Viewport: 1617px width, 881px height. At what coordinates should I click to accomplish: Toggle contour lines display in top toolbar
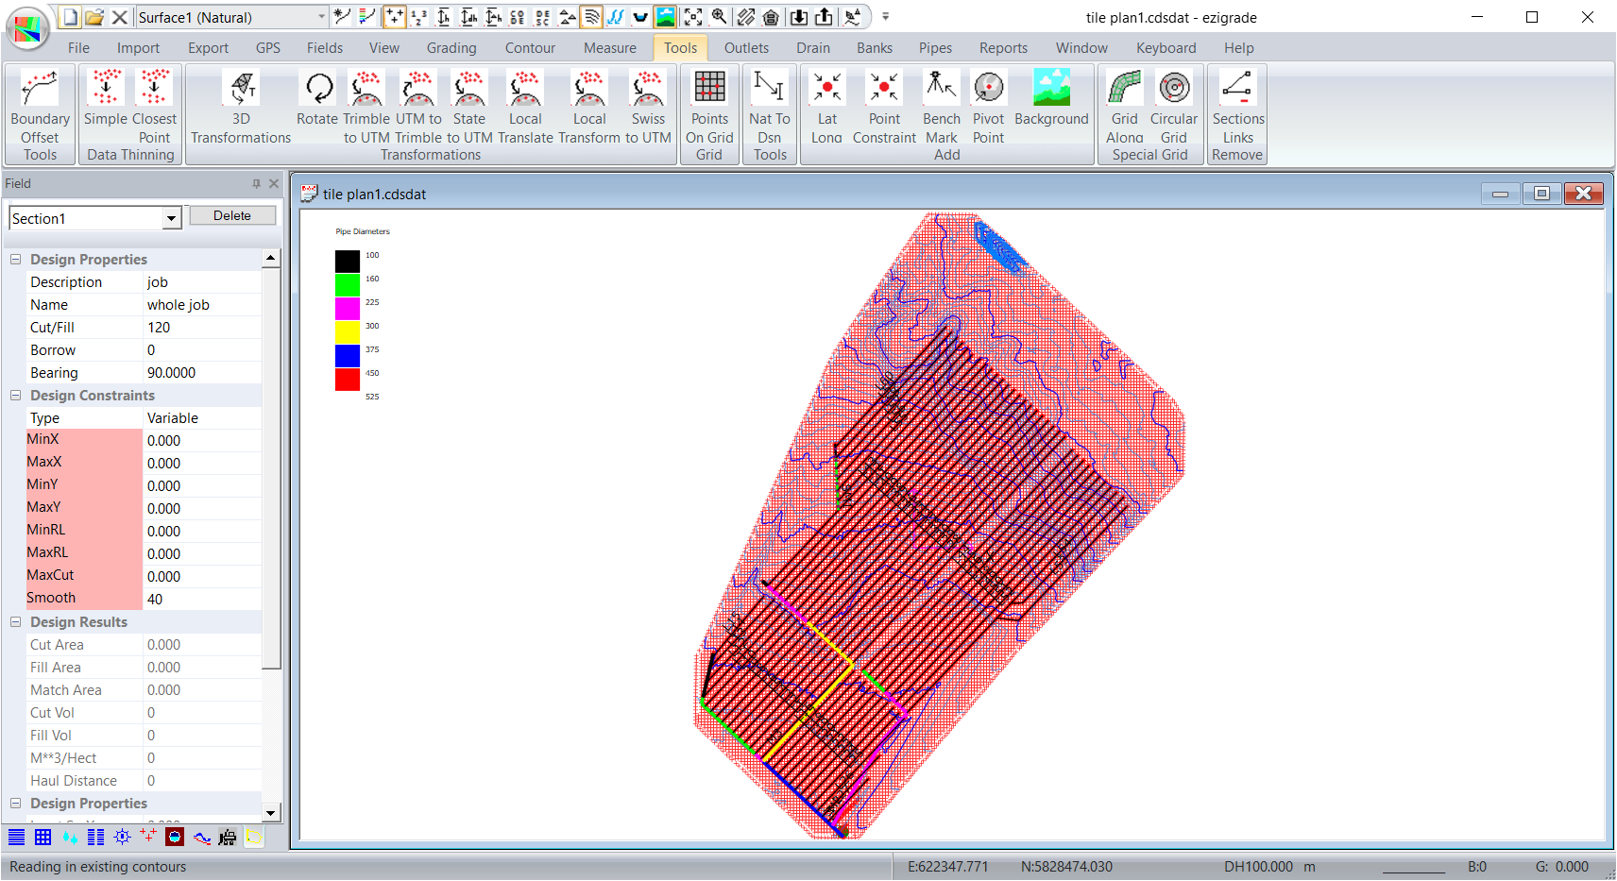[591, 17]
